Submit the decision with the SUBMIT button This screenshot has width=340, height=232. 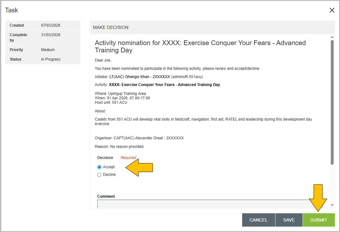pos(318,220)
